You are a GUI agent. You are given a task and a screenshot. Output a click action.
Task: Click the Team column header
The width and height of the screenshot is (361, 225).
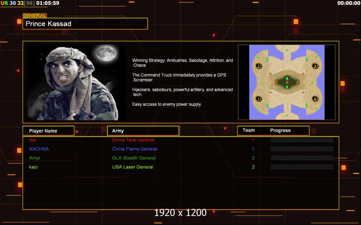pos(249,130)
